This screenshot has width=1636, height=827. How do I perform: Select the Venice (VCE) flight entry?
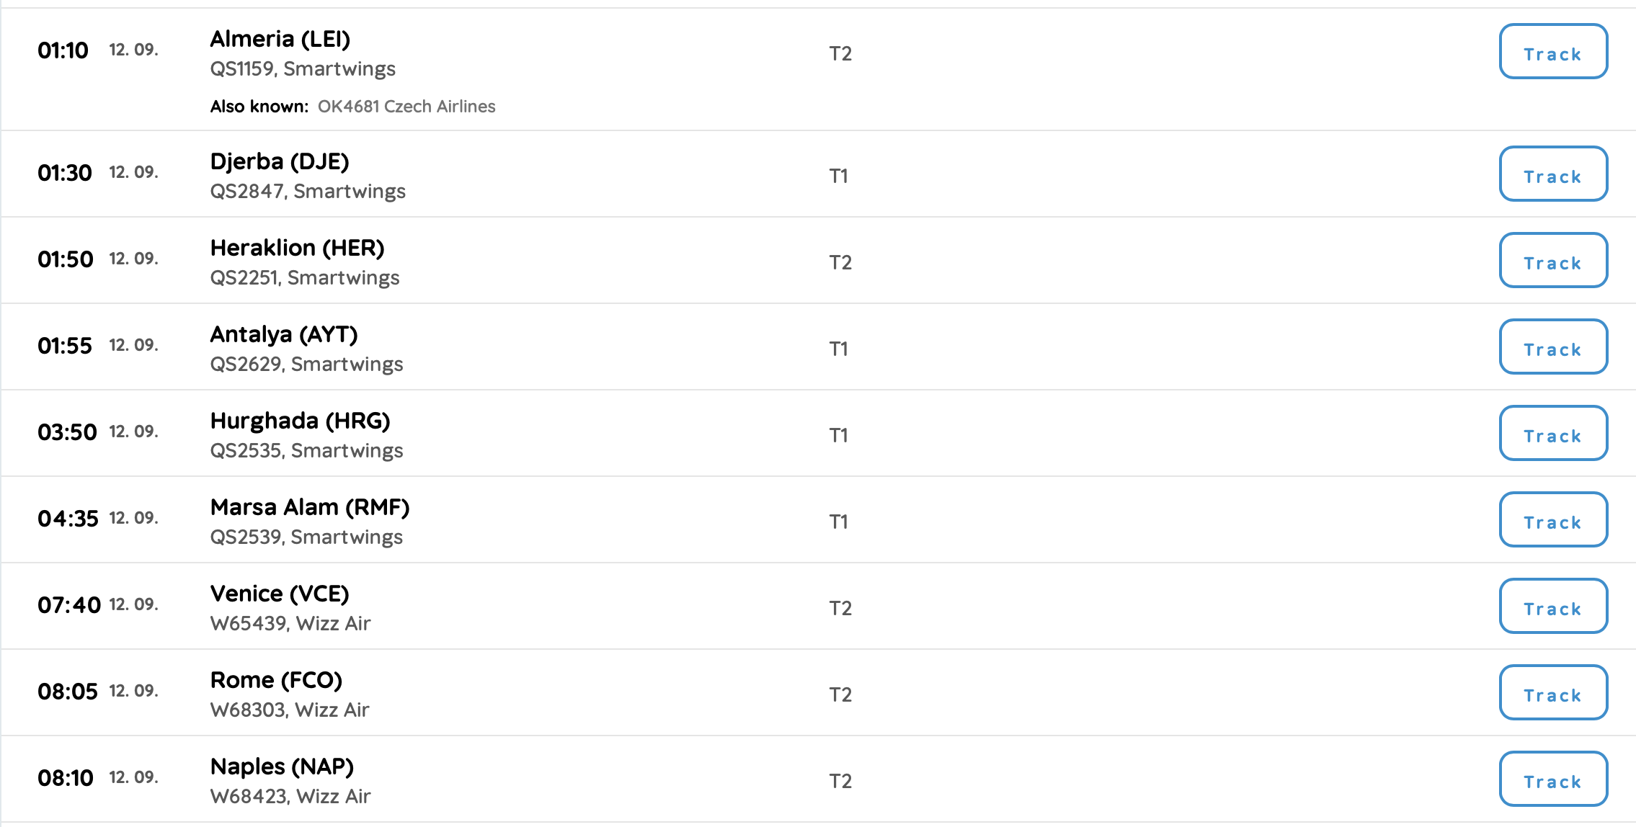pos(818,607)
